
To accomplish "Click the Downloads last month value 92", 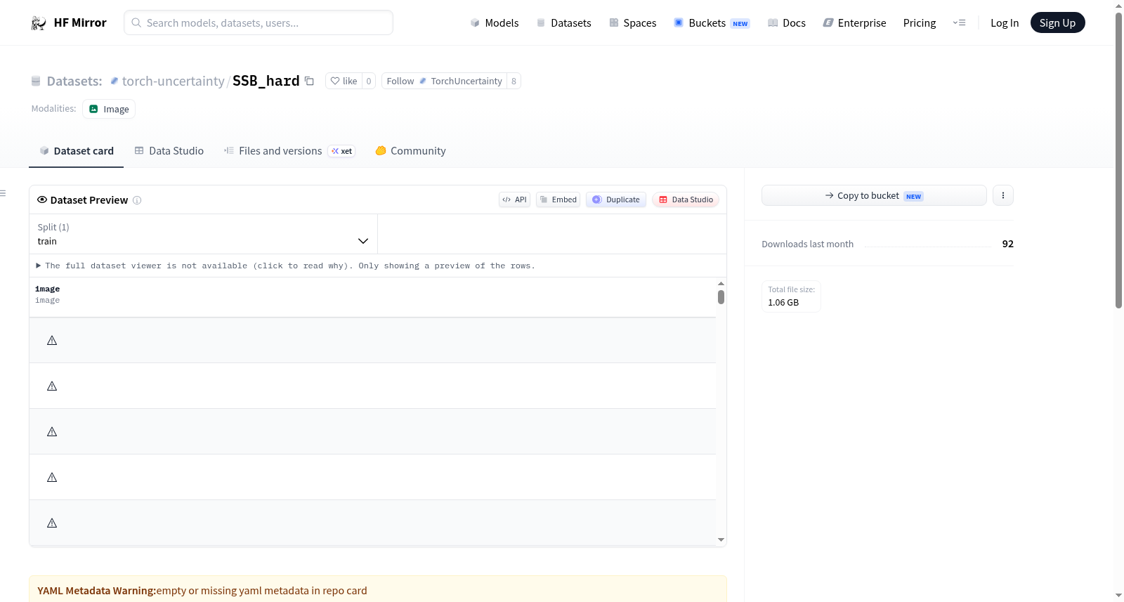I will tap(1008, 244).
